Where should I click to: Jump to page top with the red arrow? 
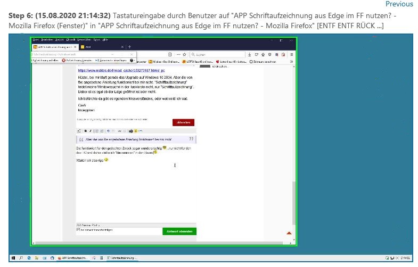click(289, 233)
